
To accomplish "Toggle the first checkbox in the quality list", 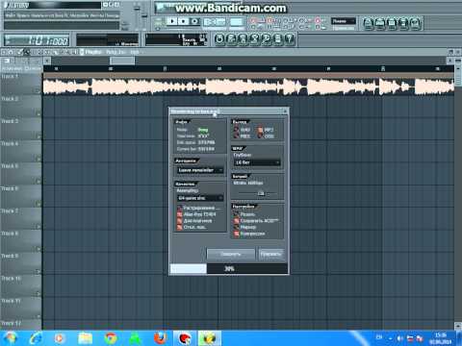I will 180,208.
